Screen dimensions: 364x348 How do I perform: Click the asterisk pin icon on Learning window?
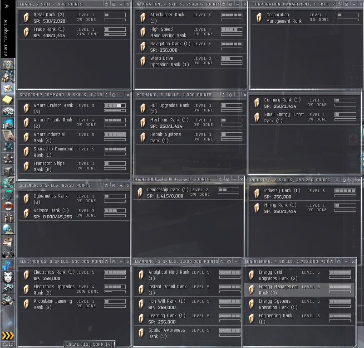click(221, 261)
